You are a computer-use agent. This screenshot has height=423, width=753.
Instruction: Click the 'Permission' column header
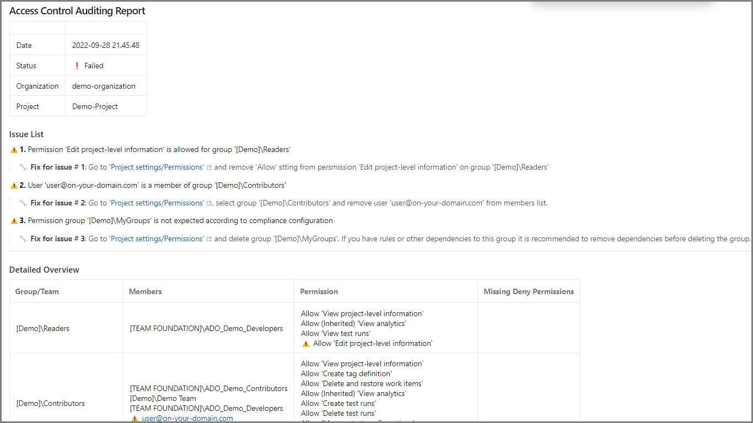[x=386, y=291]
